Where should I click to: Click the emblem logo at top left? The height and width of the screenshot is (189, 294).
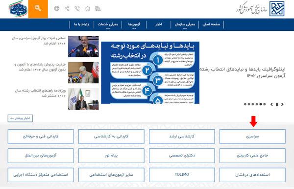[x=18, y=9]
